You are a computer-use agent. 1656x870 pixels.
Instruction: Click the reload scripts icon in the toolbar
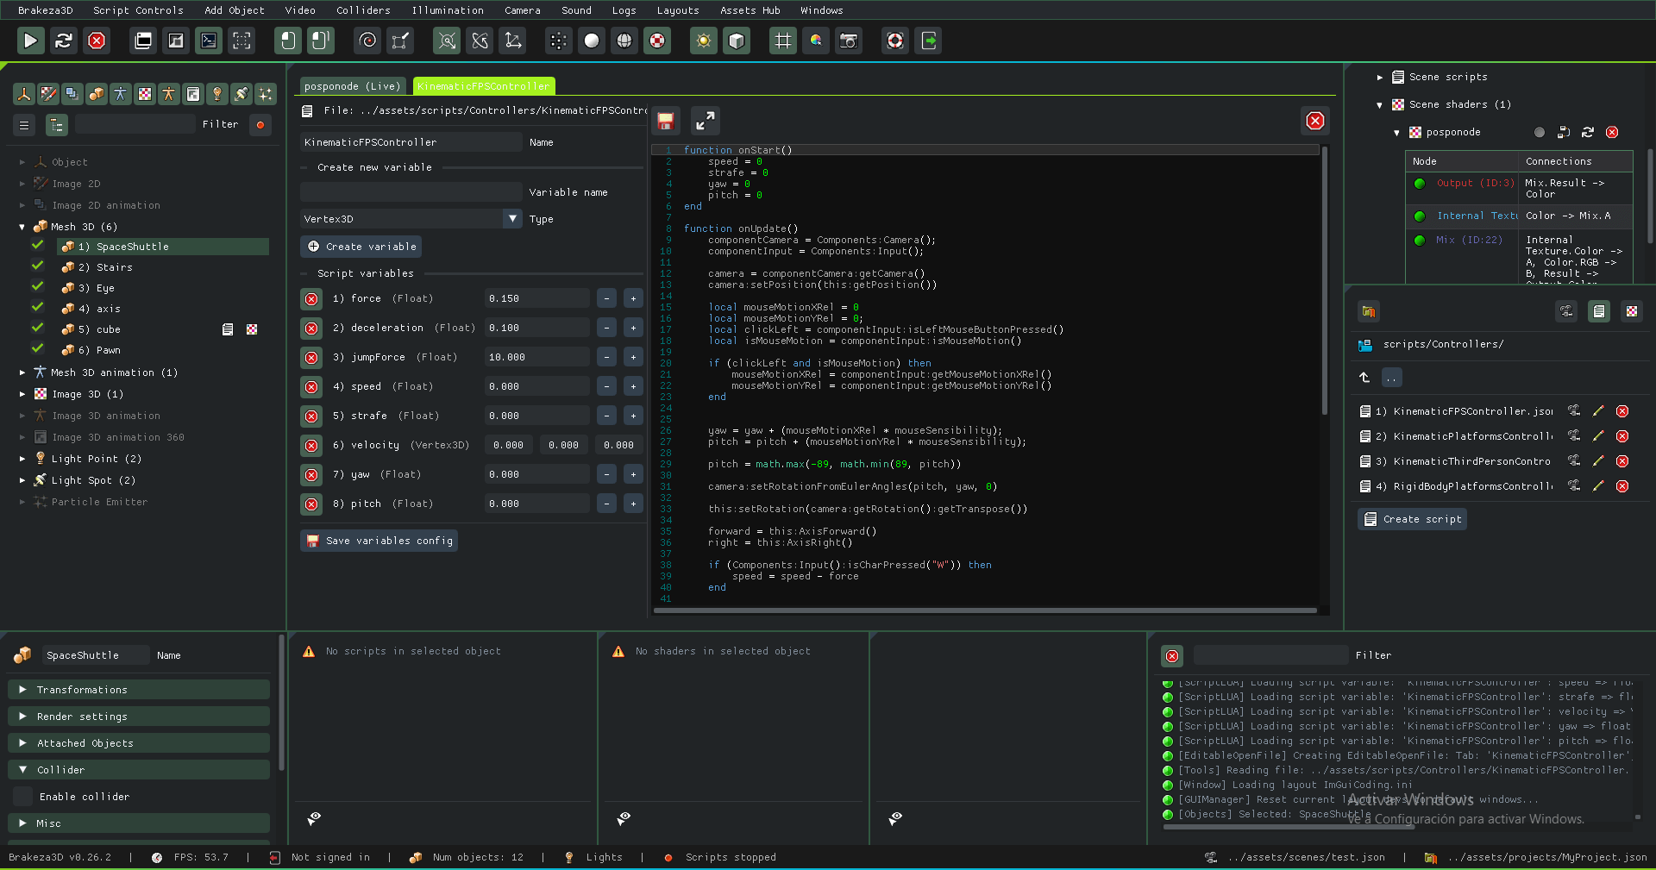pyautogui.click(x=63, y=41)
